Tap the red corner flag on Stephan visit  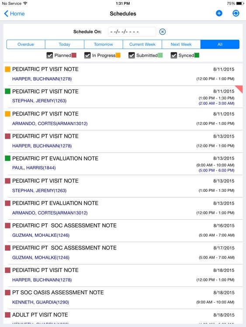click(239, 89)
